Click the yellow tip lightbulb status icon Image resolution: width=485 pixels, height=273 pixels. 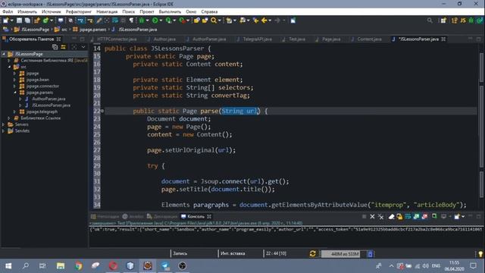(480, 254)
